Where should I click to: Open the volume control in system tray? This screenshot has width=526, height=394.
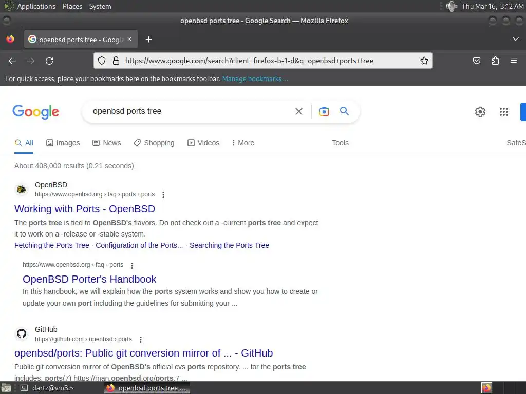tap(452, 6)
